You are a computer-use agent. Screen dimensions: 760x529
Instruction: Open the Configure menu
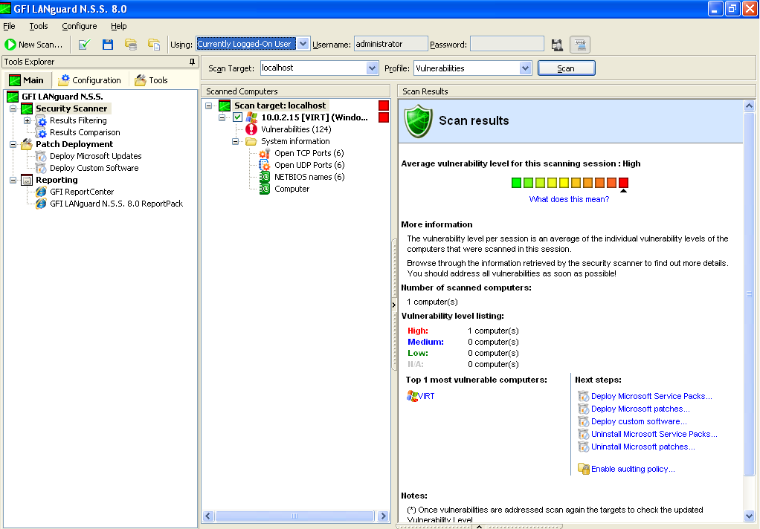(x=79, y=26)
